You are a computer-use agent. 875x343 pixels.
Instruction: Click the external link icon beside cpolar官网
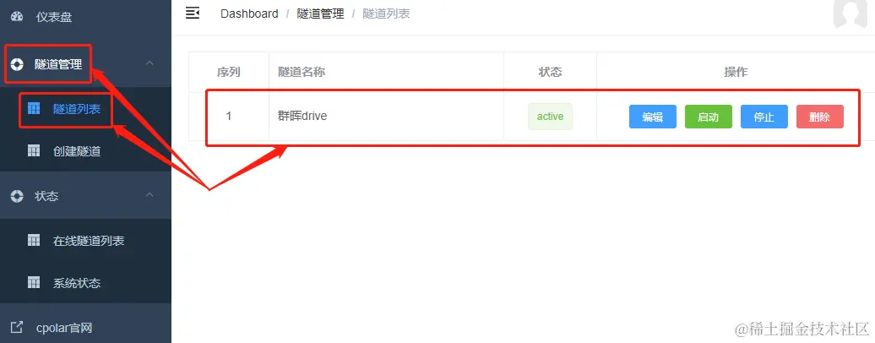click(x=17, y=327)
